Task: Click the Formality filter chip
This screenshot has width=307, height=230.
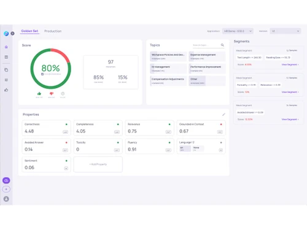Action: tap(246, 85)
